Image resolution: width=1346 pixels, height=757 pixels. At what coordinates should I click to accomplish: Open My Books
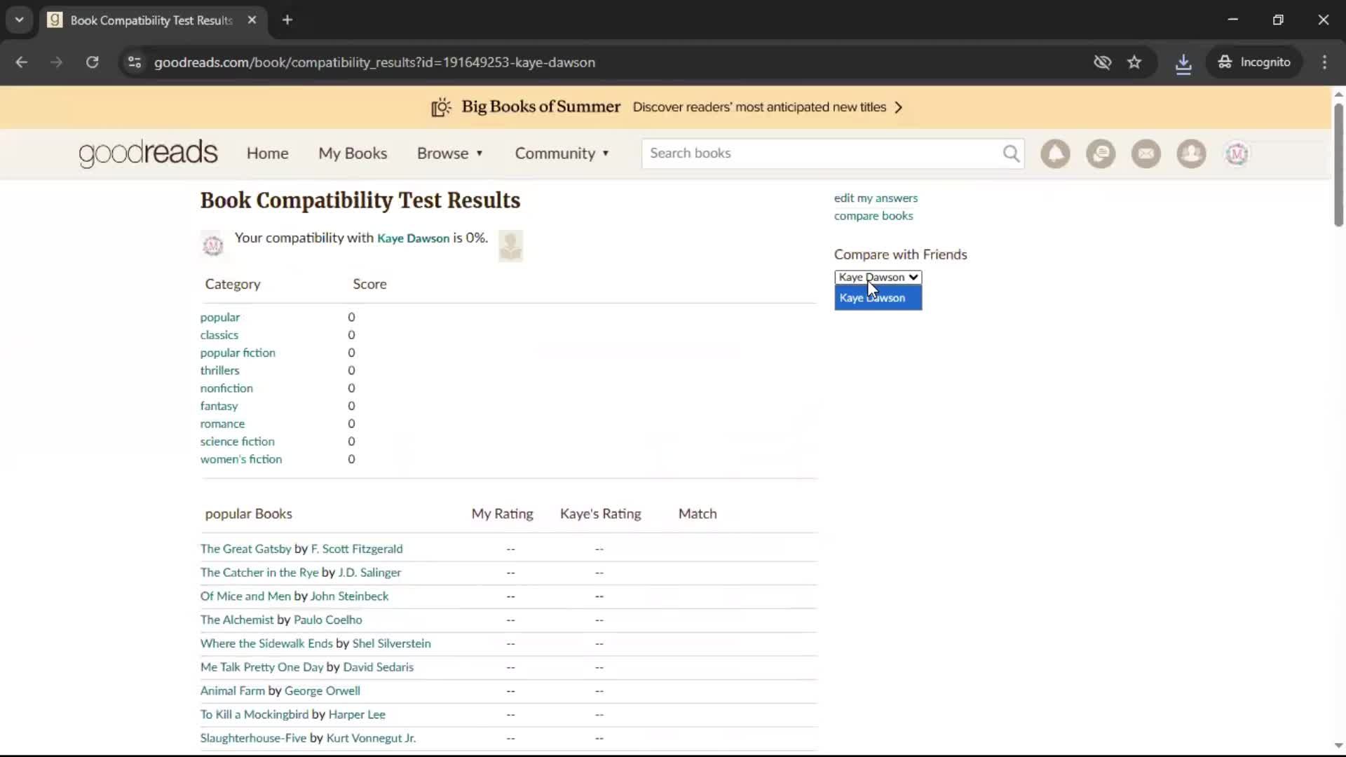(353, 154)
